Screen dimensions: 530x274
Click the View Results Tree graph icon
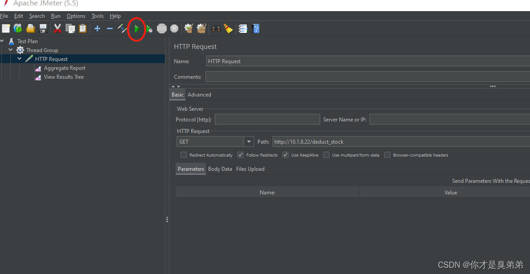pyautogui.click(x=38, y=77)
